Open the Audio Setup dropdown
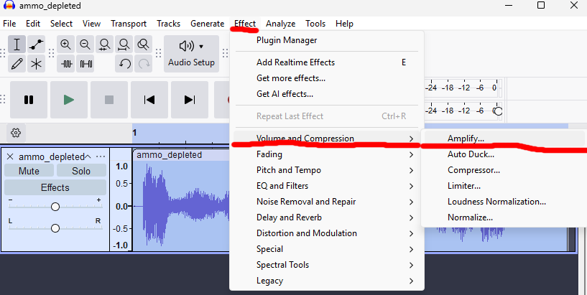Image resolution: width=587 pixels, height=295 pixels. [x=191, y=54]
